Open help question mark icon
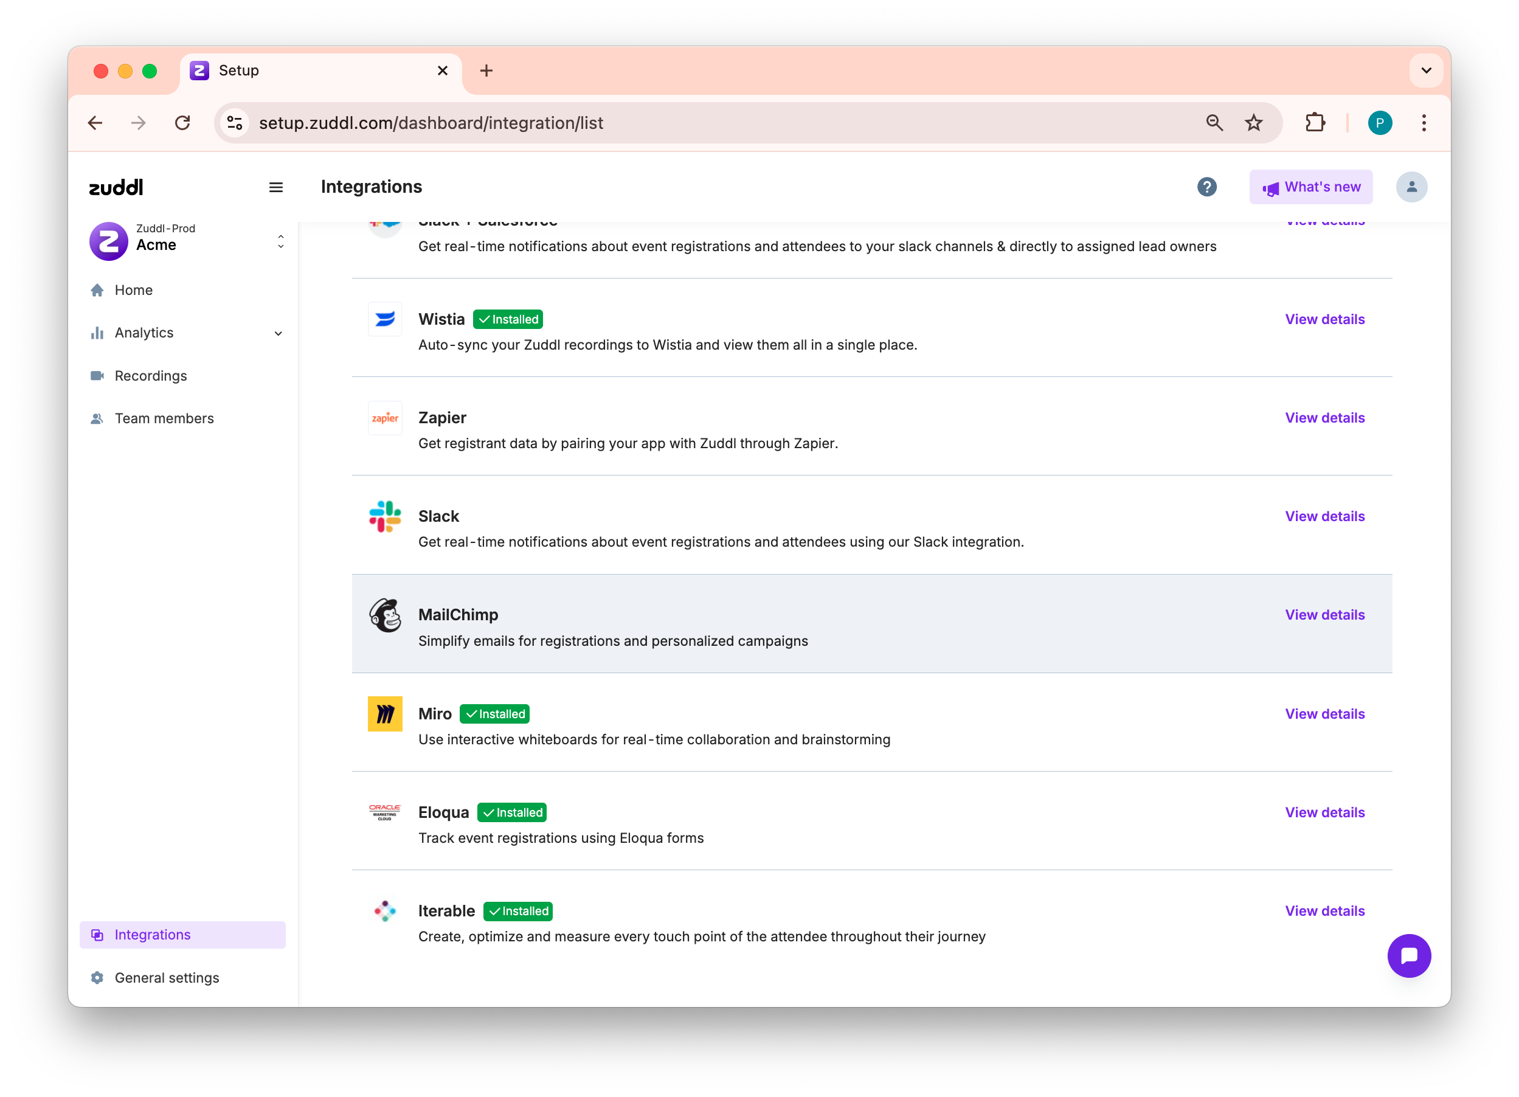The height and width of the screenshot is (1097, 1519). (1206, 187)
